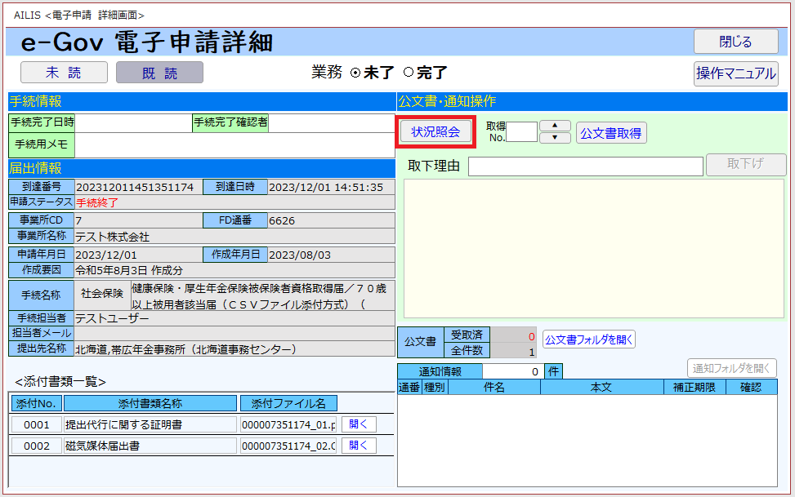Select the 完了 radio button
Screen dimensions: 795x497
pos(409,73)
